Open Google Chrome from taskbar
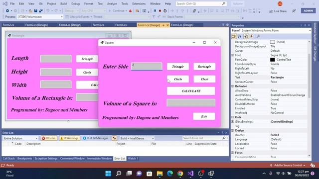This screenshot has width=319, height=179. [x=180, y=174]
